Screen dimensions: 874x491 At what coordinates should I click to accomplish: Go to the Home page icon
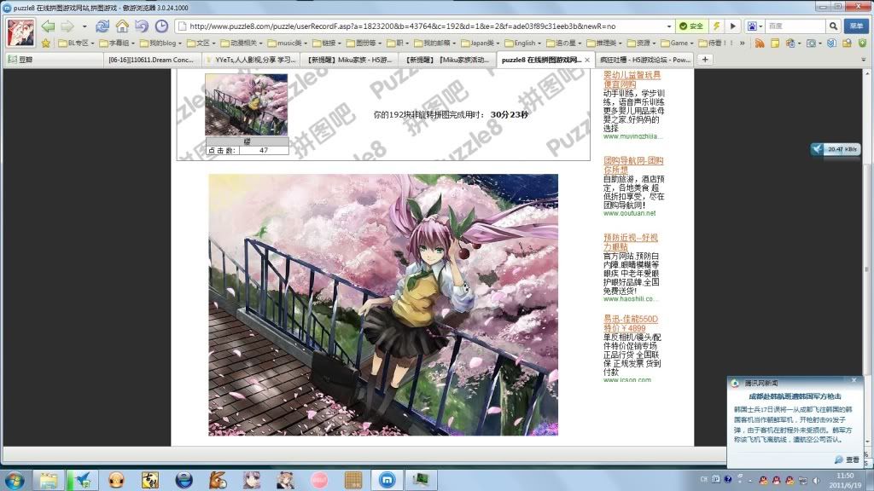click(122, 26)
